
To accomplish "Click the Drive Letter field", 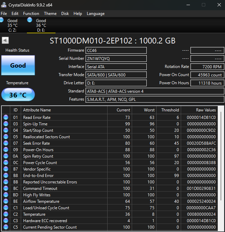I will 116,83.
